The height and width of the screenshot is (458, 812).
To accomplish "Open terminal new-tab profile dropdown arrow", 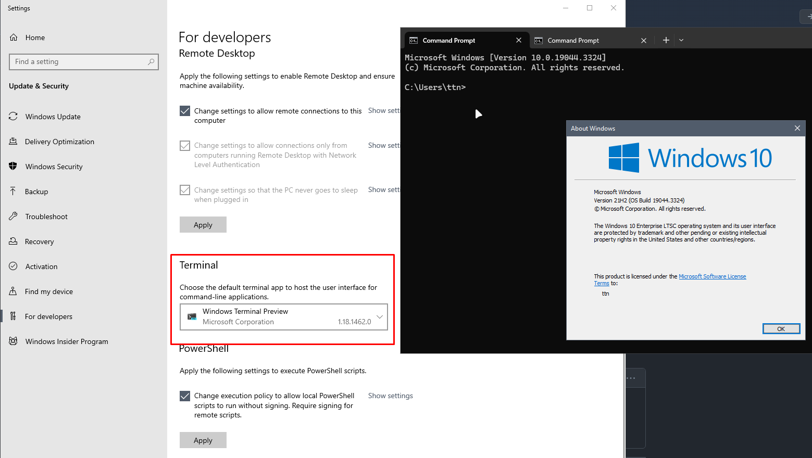I will point(681,40).
